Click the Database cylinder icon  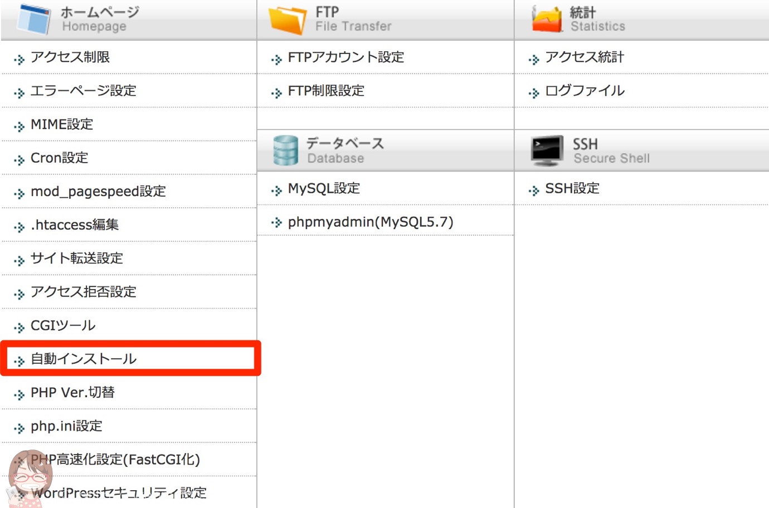pos(286,150)
